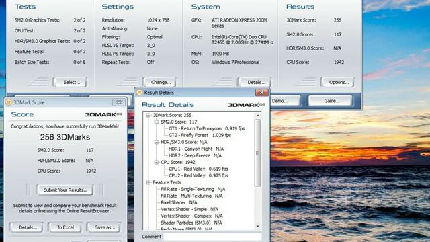Click the scroll up arrow in Result Details
The image size is (430, 242).
(257, 116)
